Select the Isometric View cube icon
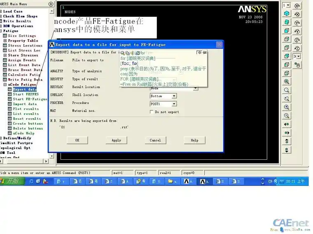Viewport: 313px width, 234px height. [287, 14]
